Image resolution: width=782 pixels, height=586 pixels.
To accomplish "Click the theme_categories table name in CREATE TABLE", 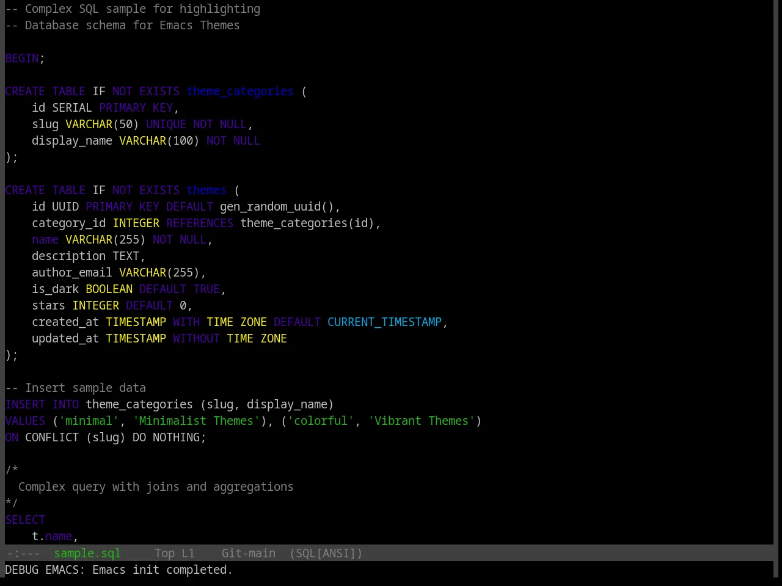I will tap(240, 91).
